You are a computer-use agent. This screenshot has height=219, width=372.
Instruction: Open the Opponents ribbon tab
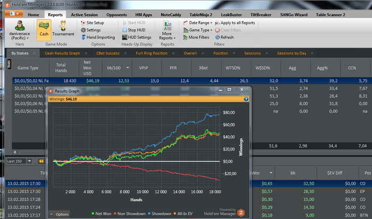click(116, 15)
